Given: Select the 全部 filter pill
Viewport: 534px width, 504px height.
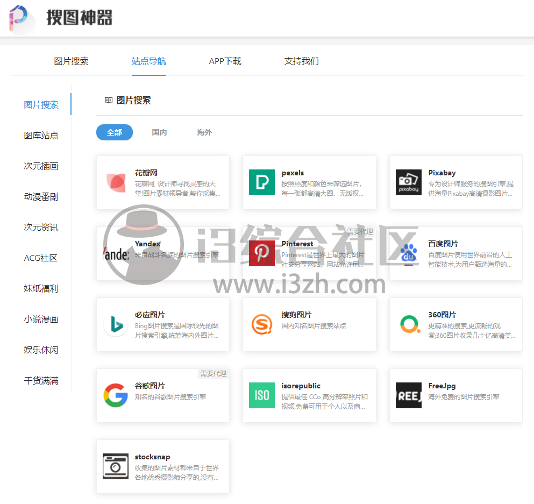Looking at the screenshot, I should (115, 132).
